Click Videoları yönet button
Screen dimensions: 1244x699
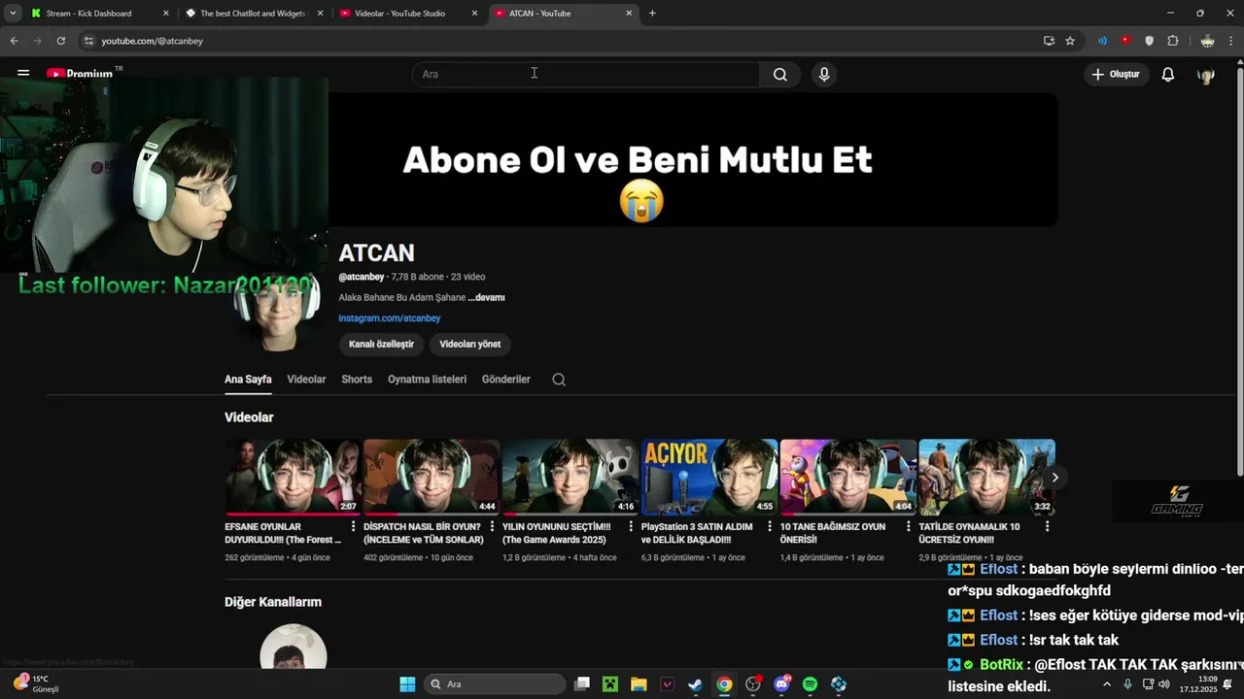tap(470, 344)
